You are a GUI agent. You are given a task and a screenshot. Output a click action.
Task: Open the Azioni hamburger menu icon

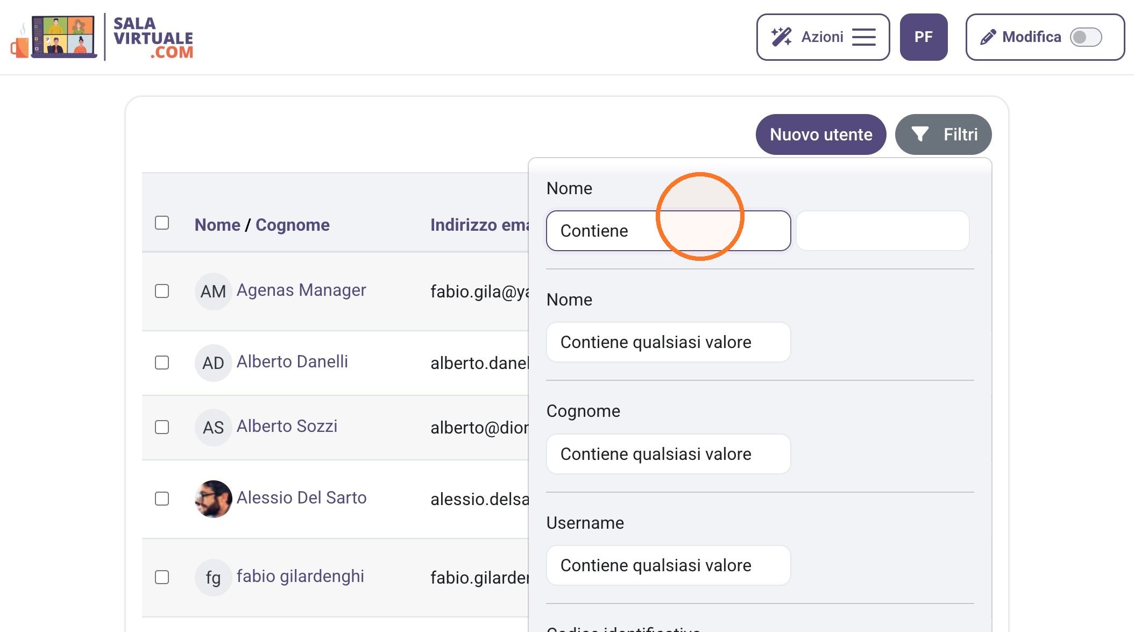click(x=864, y=37)
